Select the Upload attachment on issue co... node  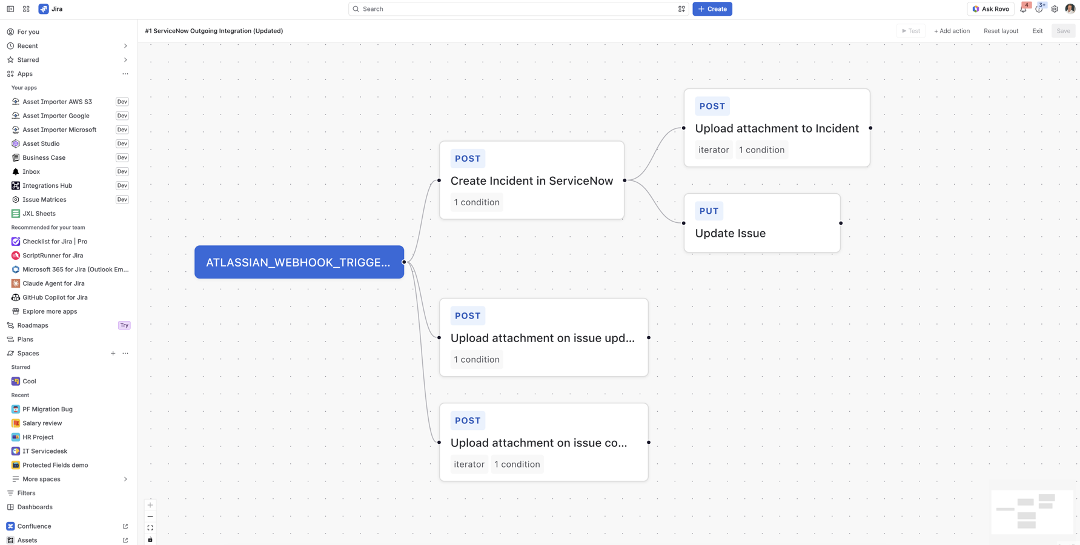click(x=544, y=442)
